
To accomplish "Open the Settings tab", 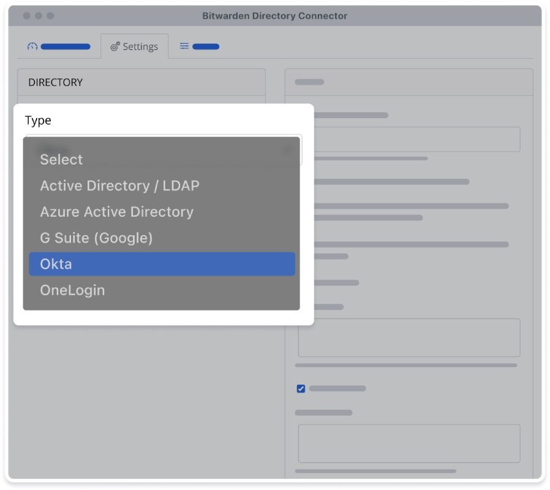I will coord(134,47).
